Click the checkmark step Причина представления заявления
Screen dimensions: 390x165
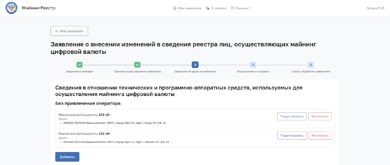[137, 65]
